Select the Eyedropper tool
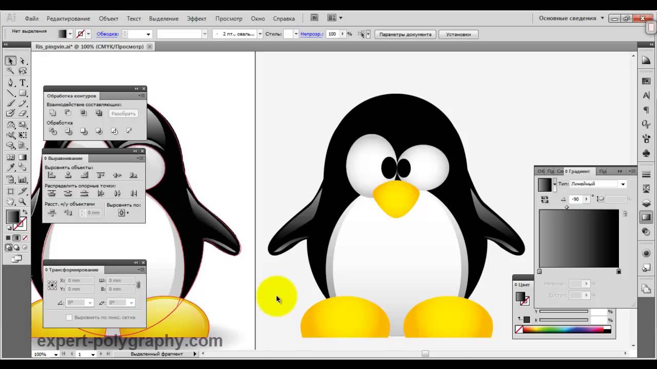The width and height of the screenshot is (657, 369). (10, 168)
